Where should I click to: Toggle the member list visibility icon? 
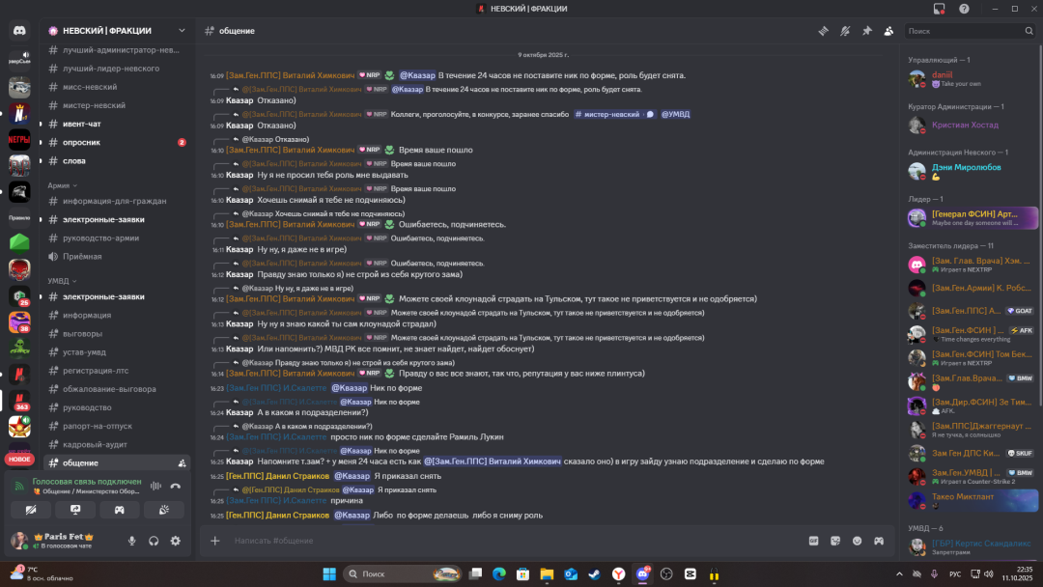point(888,31)
